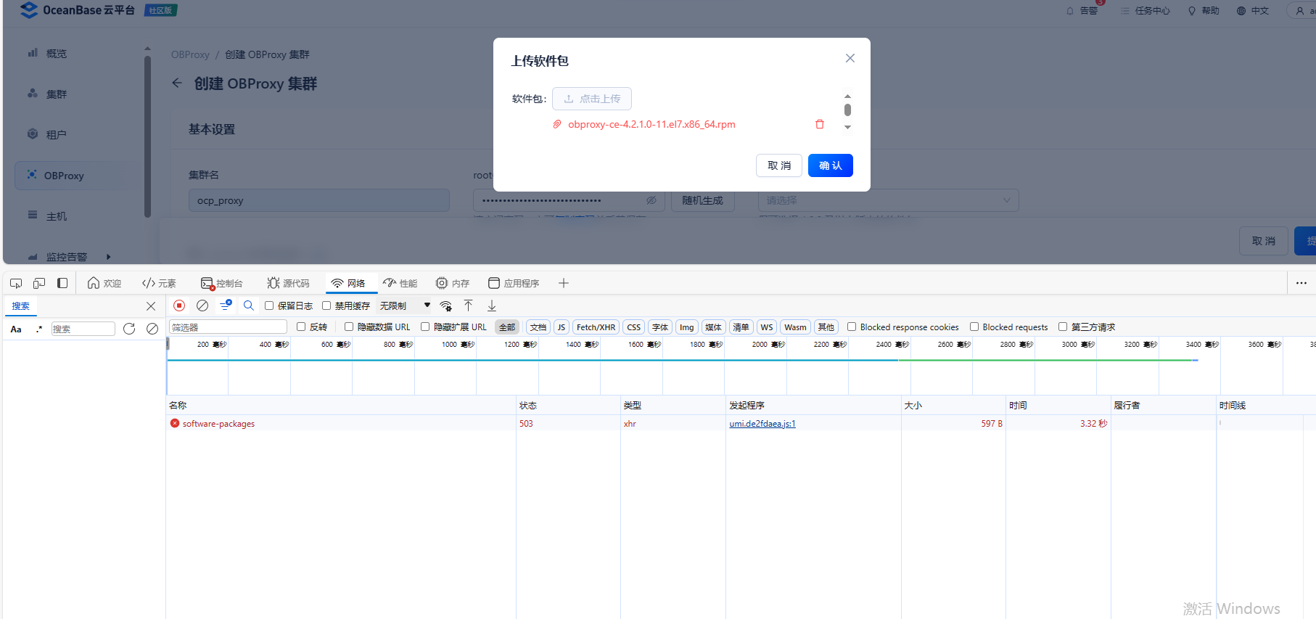Viewport: 1316px width, 619px height.
Task: Open the throttling no-limit dropdown
Action: click(x=405, y=306)
